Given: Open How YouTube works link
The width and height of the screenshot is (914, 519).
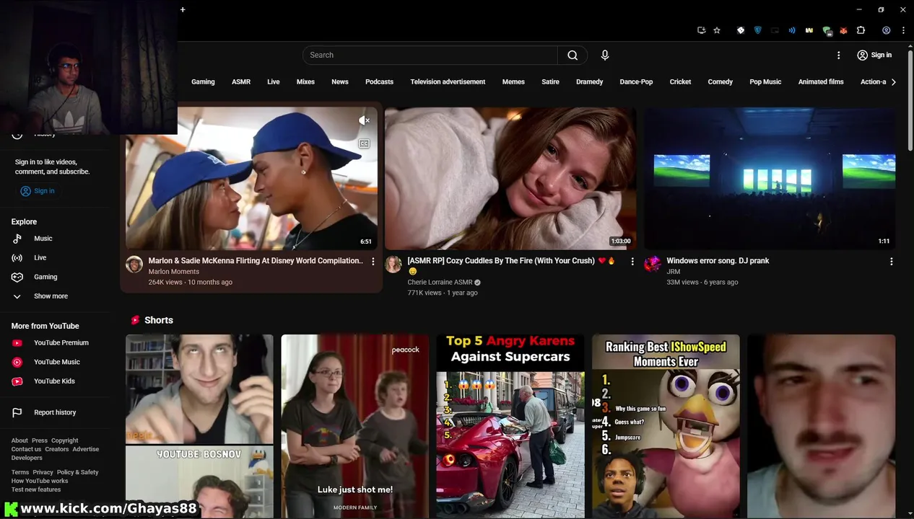Looking at the screenshot, I should tap(40, 481).
